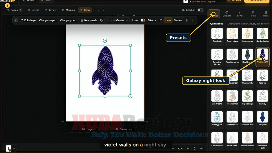This screenshot has height=153, width=272.
Task: Open the Review panel
Action: tap(51, 10)
